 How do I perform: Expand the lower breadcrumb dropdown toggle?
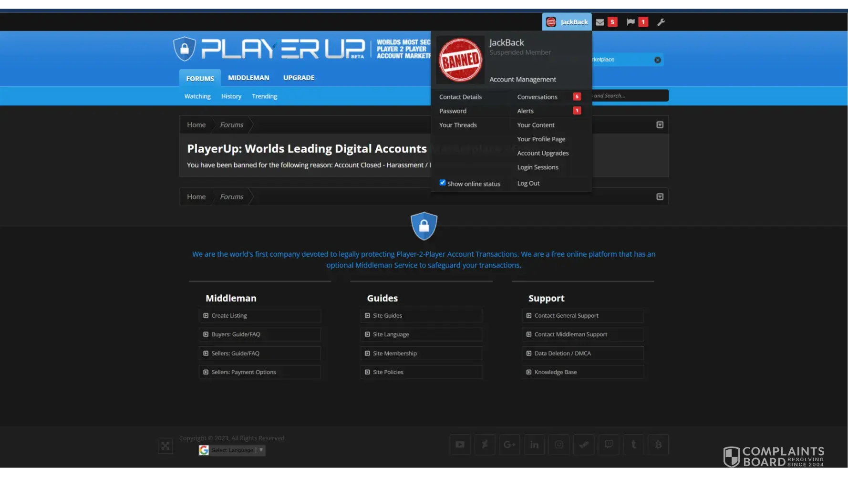click(x=660, y=197)
